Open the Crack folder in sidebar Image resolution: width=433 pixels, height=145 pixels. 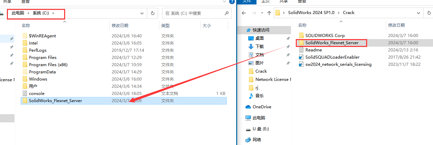point(261,71)
